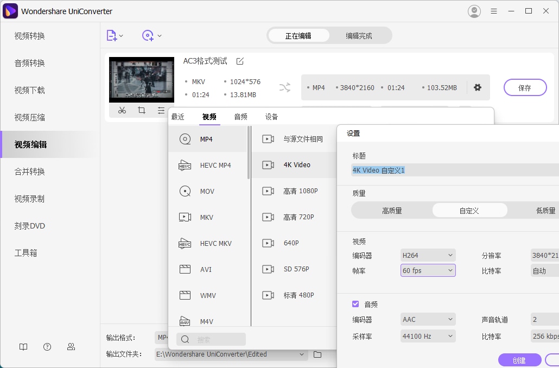Select the crop tool
559x368 pixels.
pos(142,110)
